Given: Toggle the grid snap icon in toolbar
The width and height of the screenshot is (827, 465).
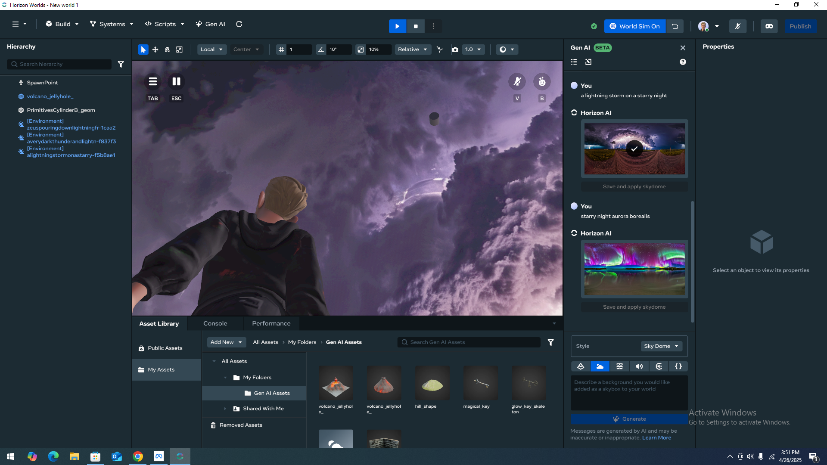Looking at the screenshot, I should coord(281,50).
